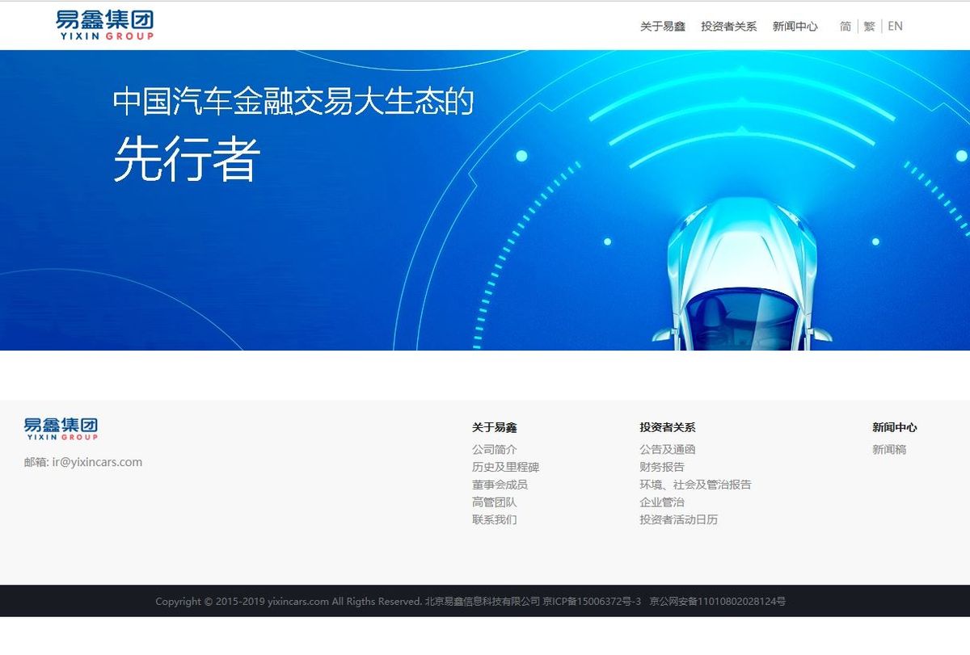
Task: Click the Yixin Group logo in header
Action: click(105, 25)
